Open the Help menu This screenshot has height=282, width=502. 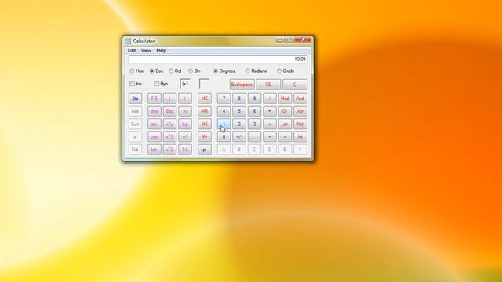(x=162, y=50)
